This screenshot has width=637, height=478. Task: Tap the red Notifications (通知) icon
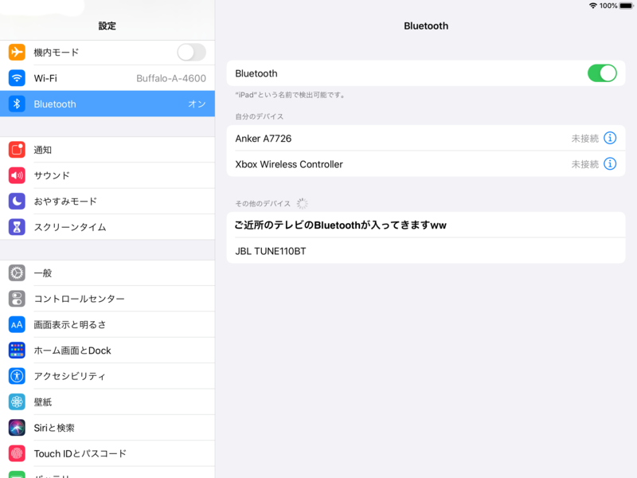coord(17,150)
